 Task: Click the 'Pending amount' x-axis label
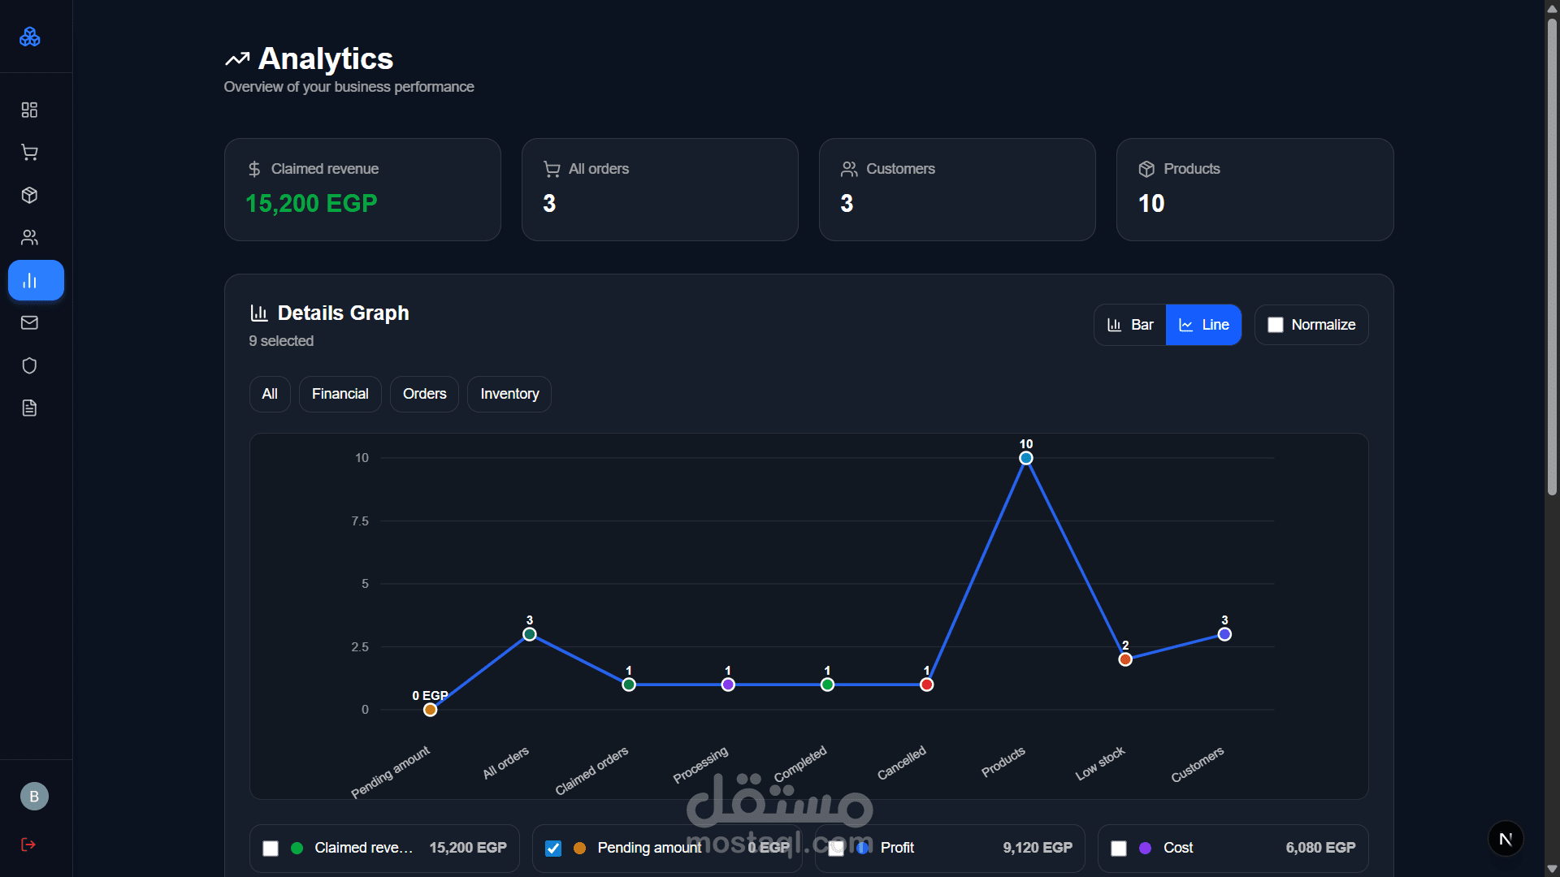point(390,772)
